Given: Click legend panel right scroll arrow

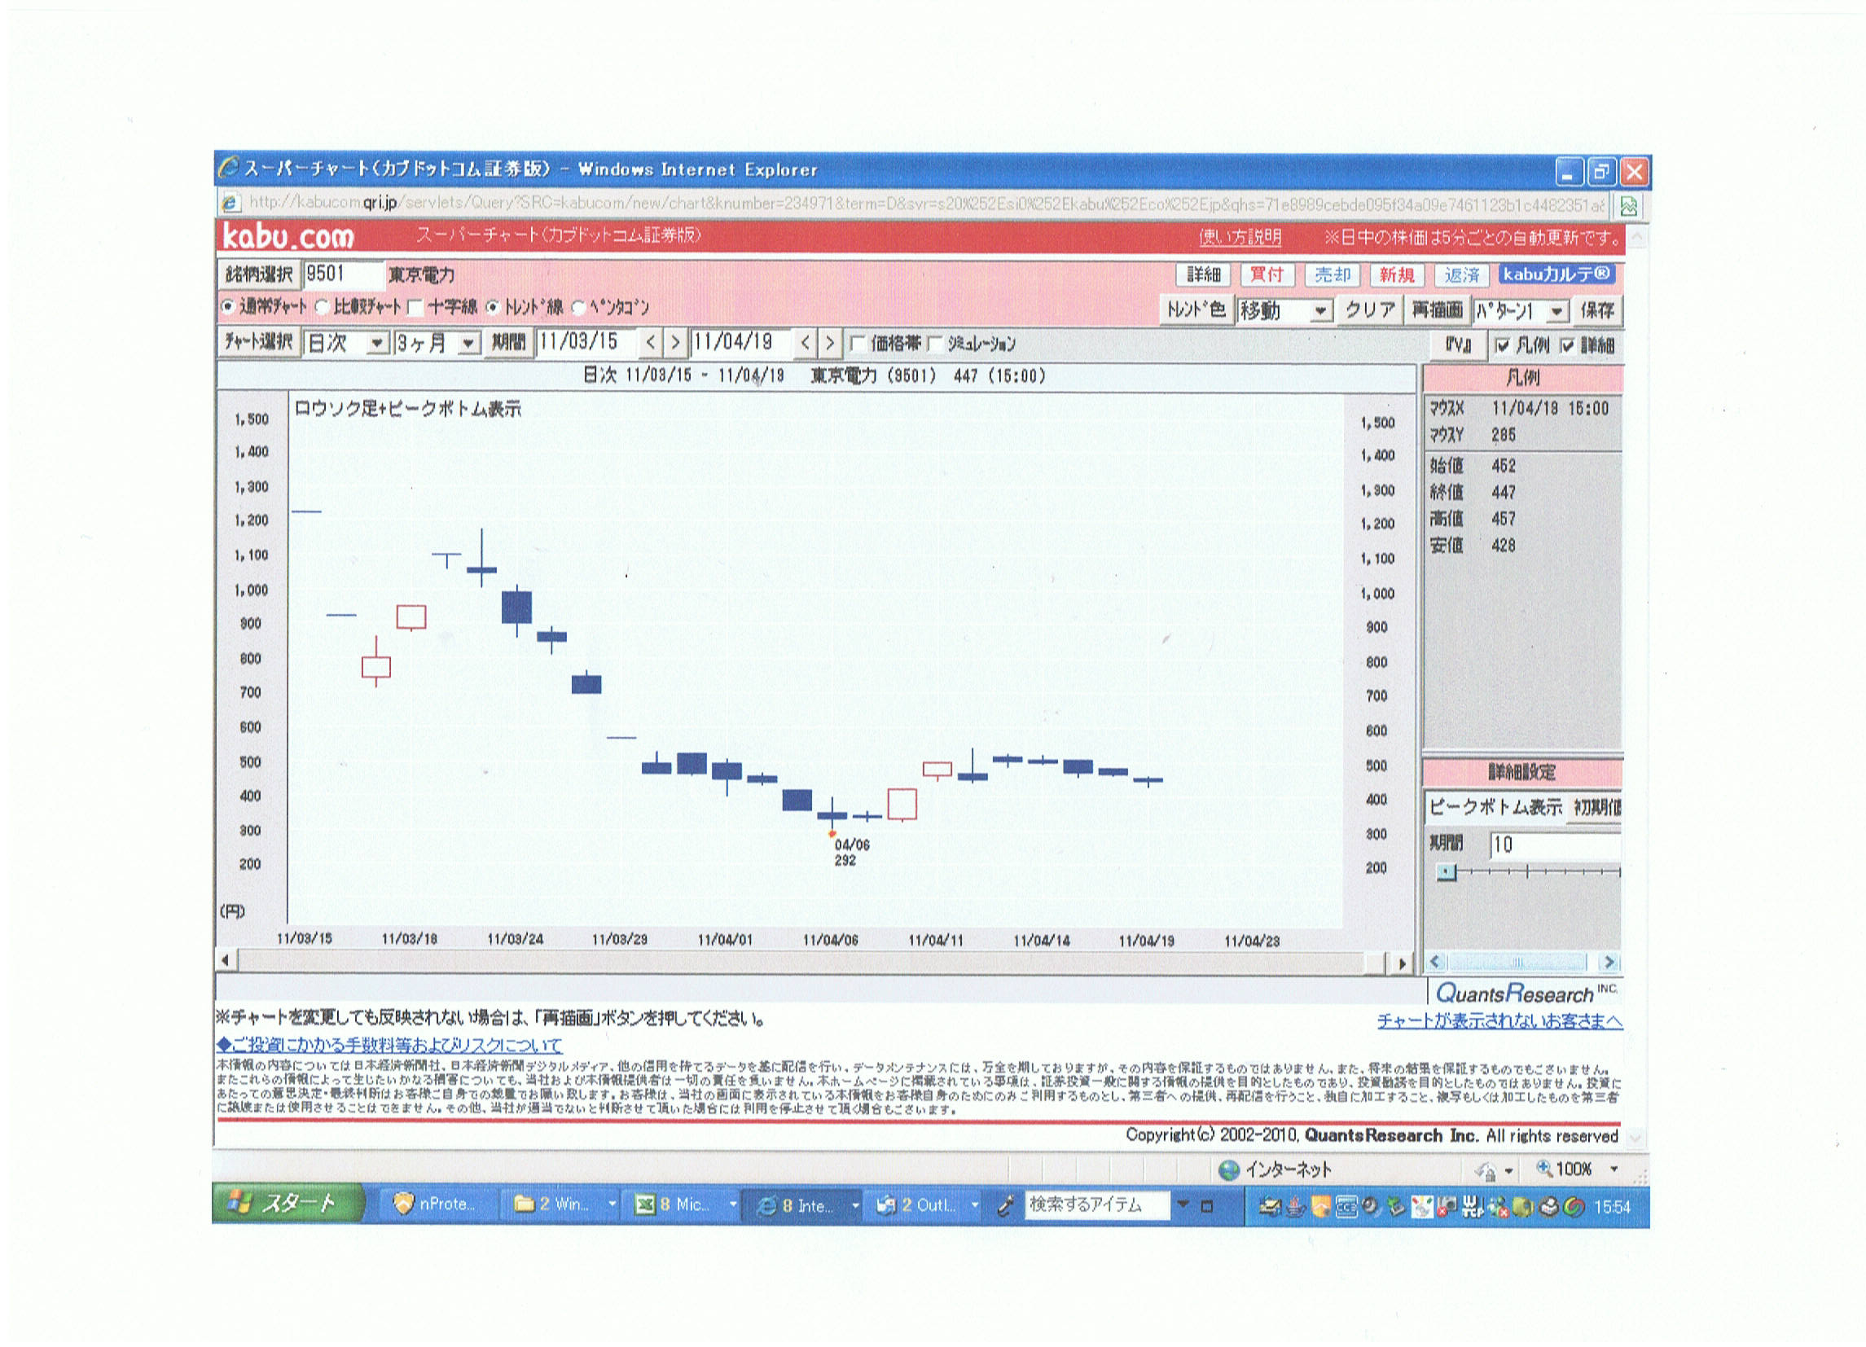Looking at the screenshot, I should 1609,962.
